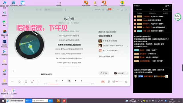This screenshot has height=103, width=183.
Task: Open the orange app icon in the taskbar
Action: click(58, 101)
